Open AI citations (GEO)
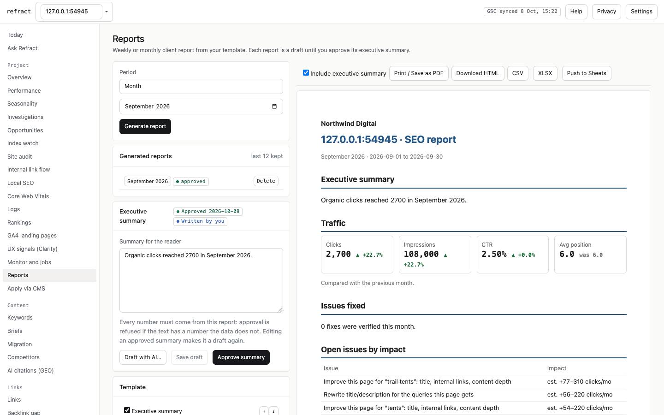This screenshot has height=415, width=664. click(49, 371)
